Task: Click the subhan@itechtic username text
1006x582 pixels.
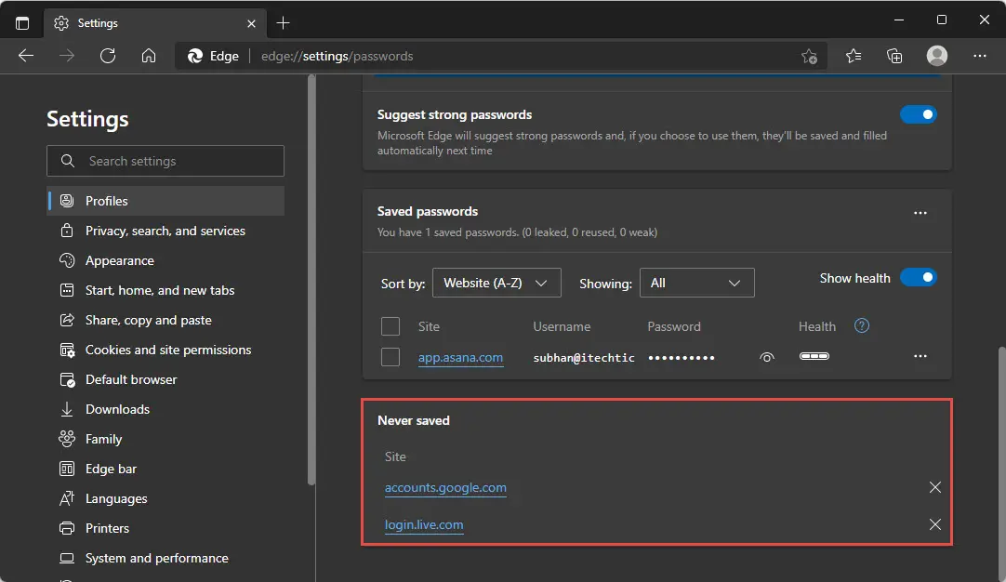Action: [x=583, y=357]
